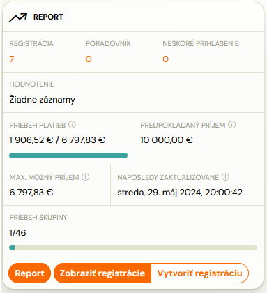Click the payments progress bar

[x=68, y=156]
